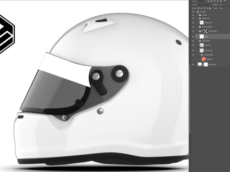
Task: Select the Shadow_floor layer name
Action: (x=208, y=51)
